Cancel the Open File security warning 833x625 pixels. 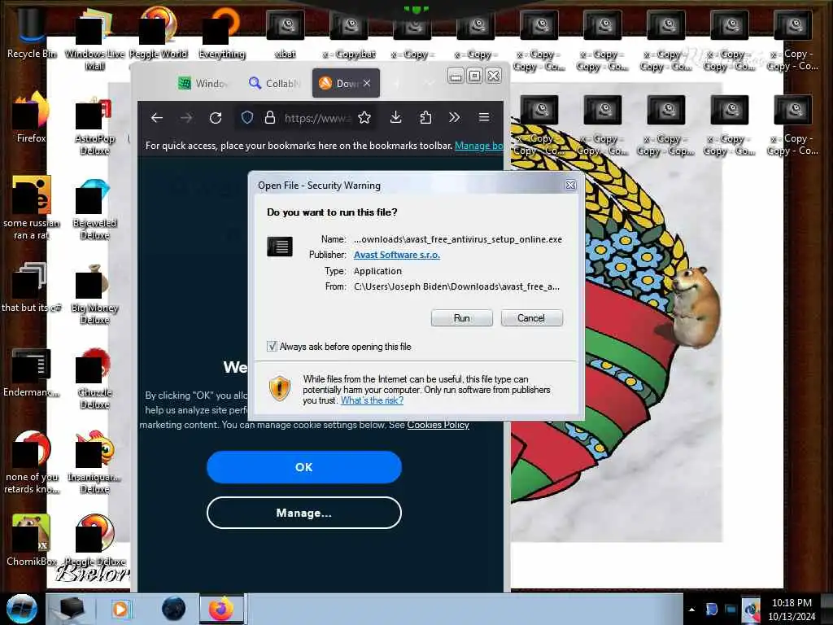pyautogui.click(x=531, y=318)
